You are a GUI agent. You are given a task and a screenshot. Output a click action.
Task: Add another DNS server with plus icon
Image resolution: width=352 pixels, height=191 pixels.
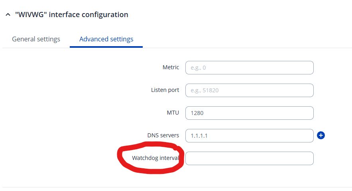point(321,136)
